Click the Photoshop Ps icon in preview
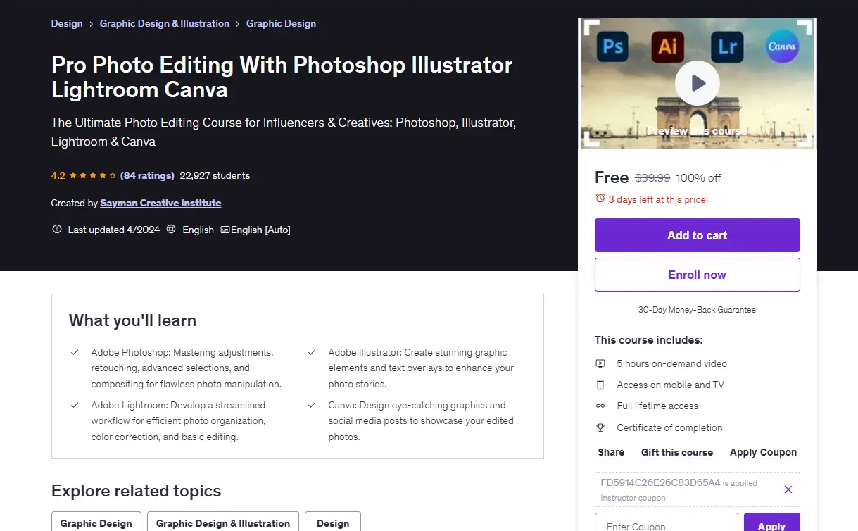The image size is (858, 531). (612, 47)
